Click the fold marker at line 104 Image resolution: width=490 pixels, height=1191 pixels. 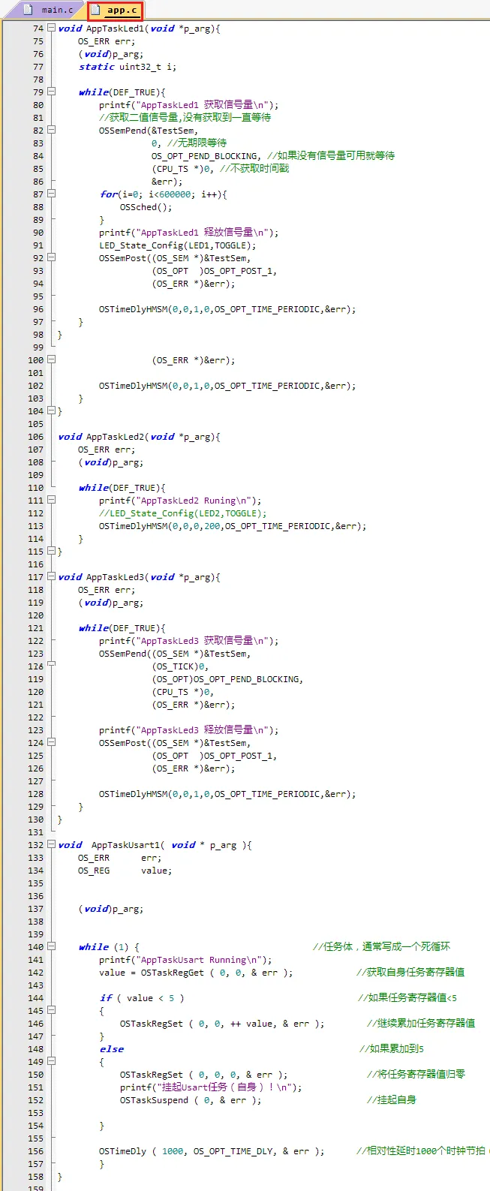pos(51,411)
